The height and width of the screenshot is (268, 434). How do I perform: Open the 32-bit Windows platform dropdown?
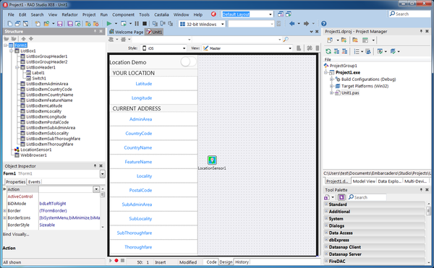202,24
